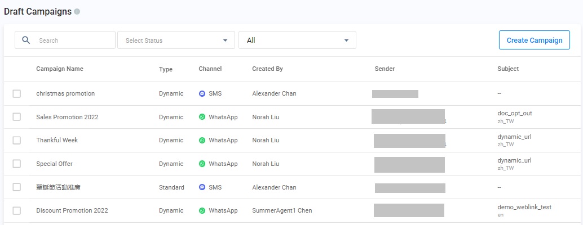
Task: Click the info icon beside Draft Campaigns
Action: coord(77,11)
